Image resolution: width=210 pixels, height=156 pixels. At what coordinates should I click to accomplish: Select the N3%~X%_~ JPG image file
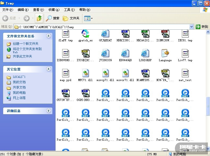click(x=165, y=73)
